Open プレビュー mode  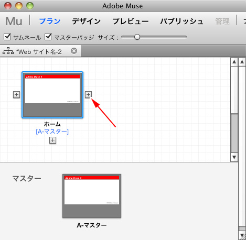[x=131, y=21]
